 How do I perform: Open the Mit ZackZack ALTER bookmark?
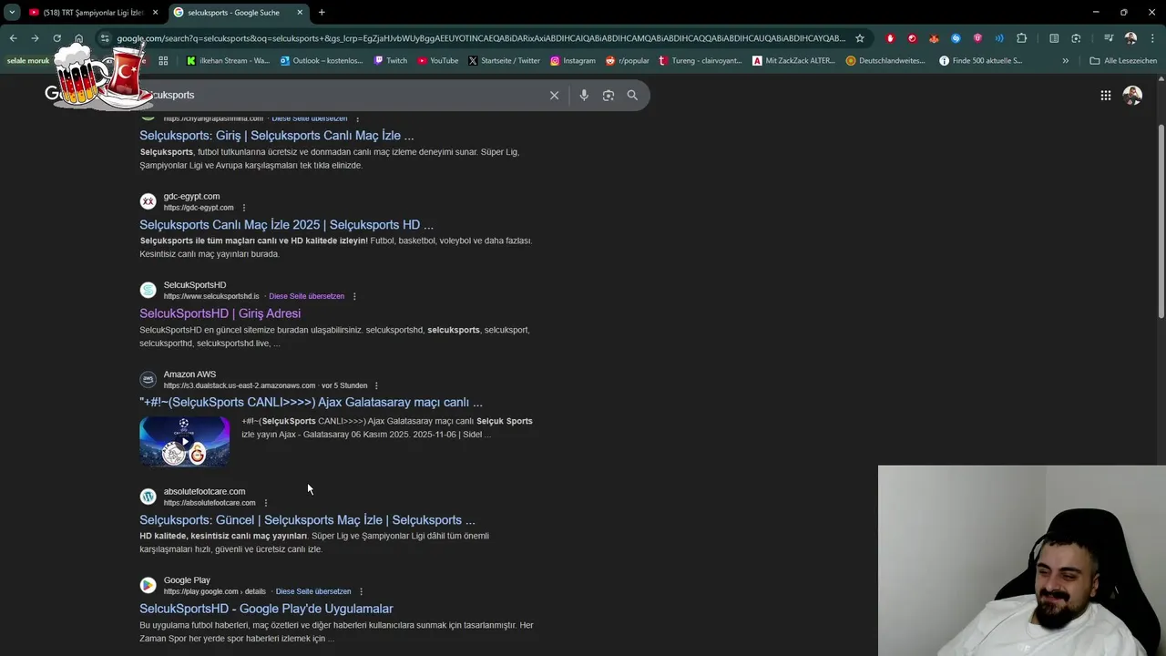click(x=793, y=61)
